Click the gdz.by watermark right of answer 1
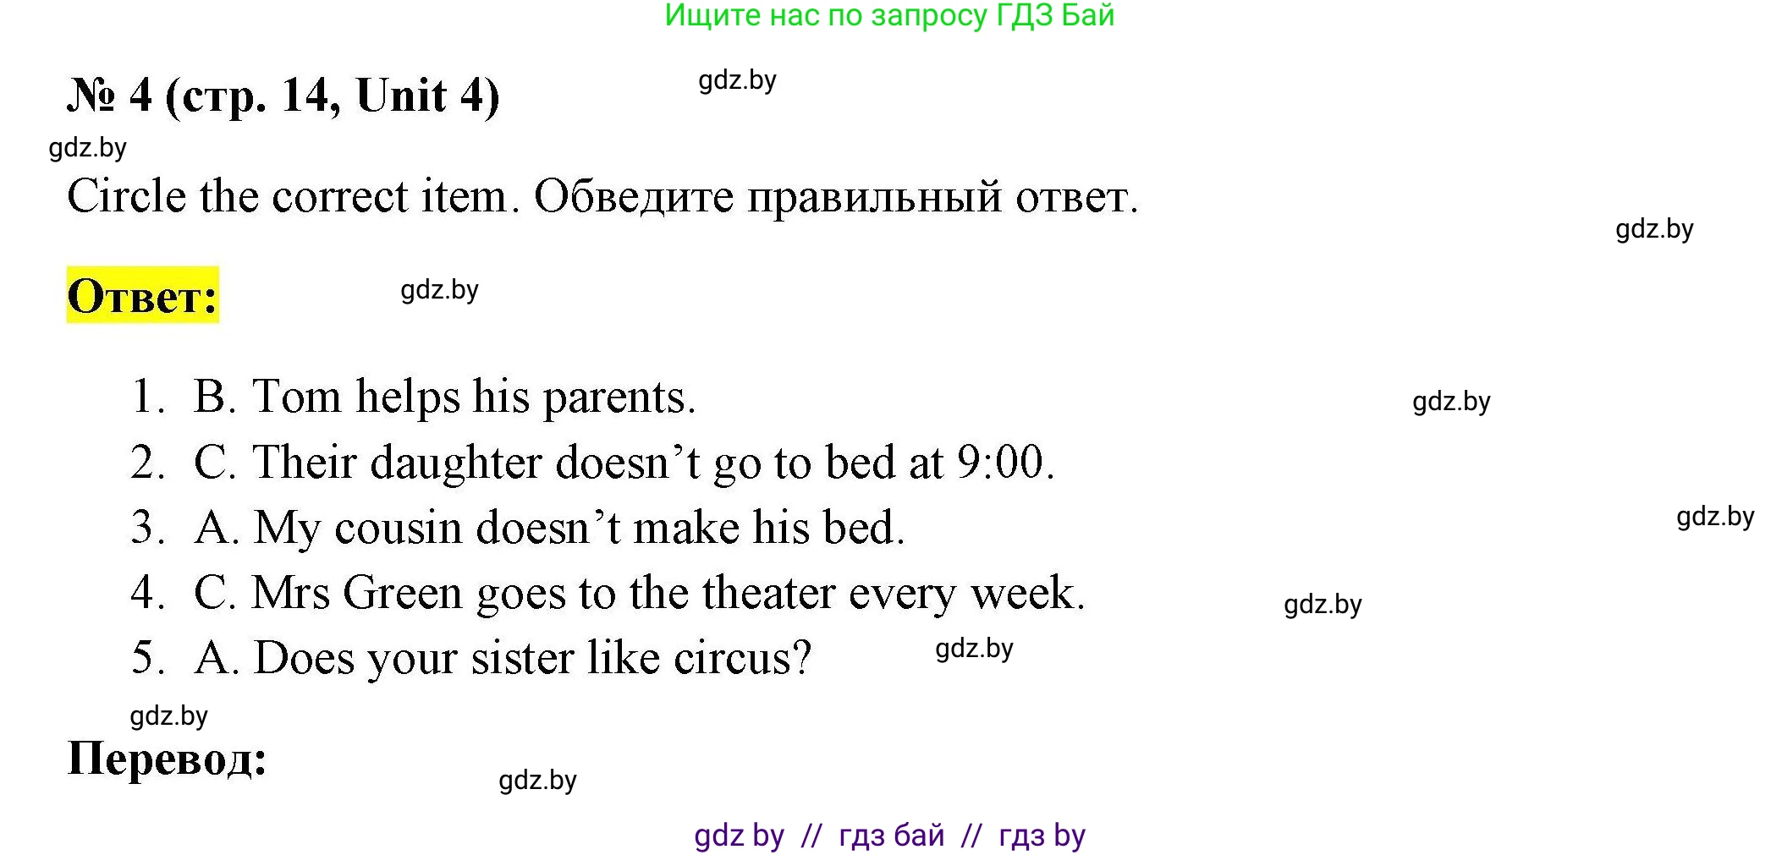This screenshot has width=1782, height=855. coord(1451,402)
